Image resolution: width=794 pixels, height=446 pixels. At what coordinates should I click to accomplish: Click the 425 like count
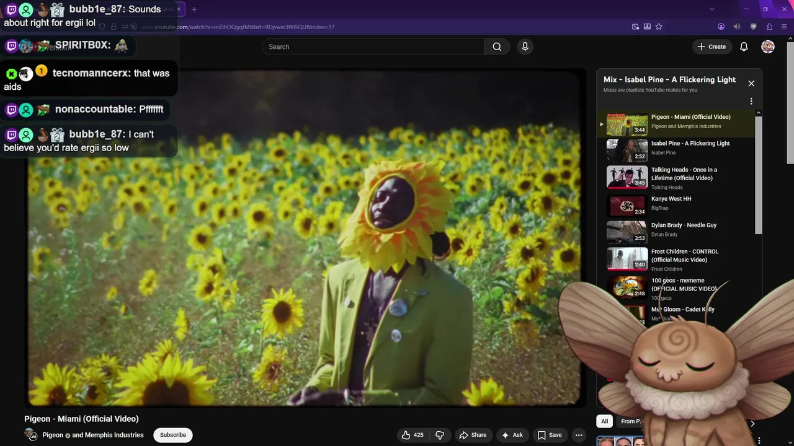click(419, 435)
